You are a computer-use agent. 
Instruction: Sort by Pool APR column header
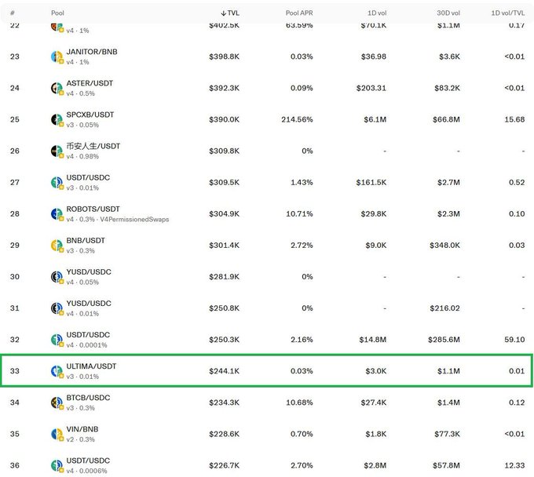(299, 13)
